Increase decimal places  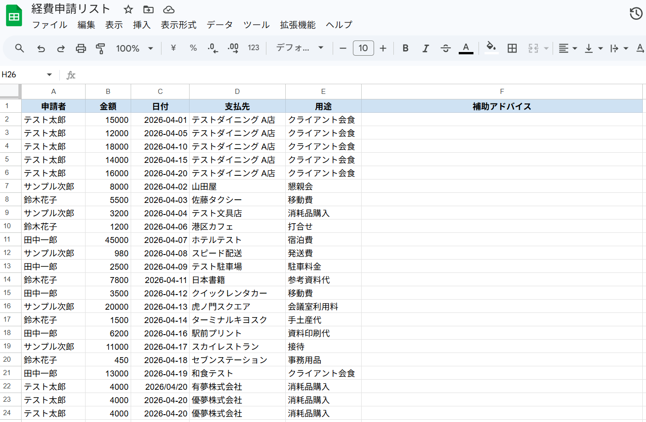(233, 48)
